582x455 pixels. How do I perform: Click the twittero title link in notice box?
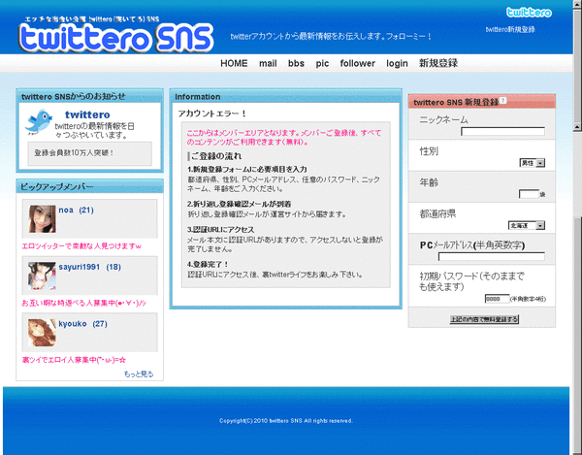click(87, 114)
